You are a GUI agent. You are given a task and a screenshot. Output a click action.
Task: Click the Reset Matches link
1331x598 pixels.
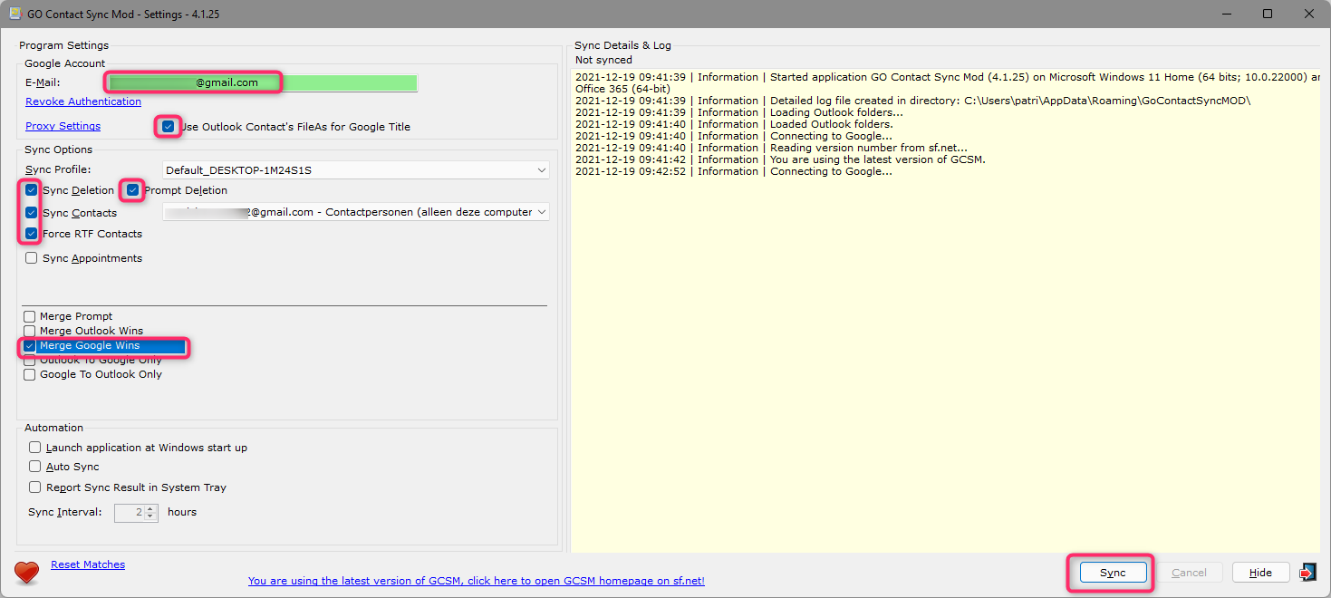(88, 564)
